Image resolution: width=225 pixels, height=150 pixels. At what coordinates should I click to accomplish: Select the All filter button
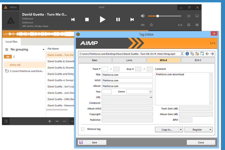pos(8,57)
